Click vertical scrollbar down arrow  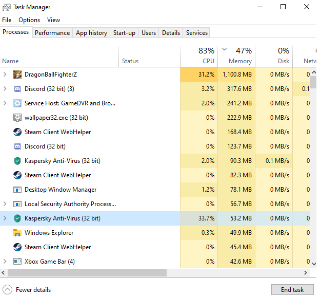pos(314,264)
